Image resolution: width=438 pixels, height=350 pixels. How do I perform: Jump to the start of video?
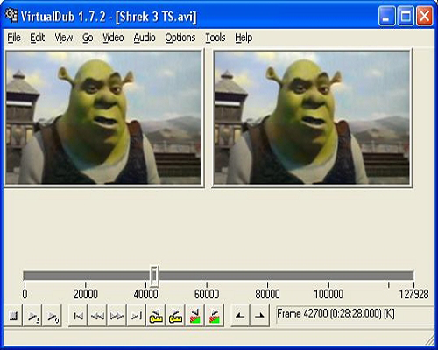78,315
